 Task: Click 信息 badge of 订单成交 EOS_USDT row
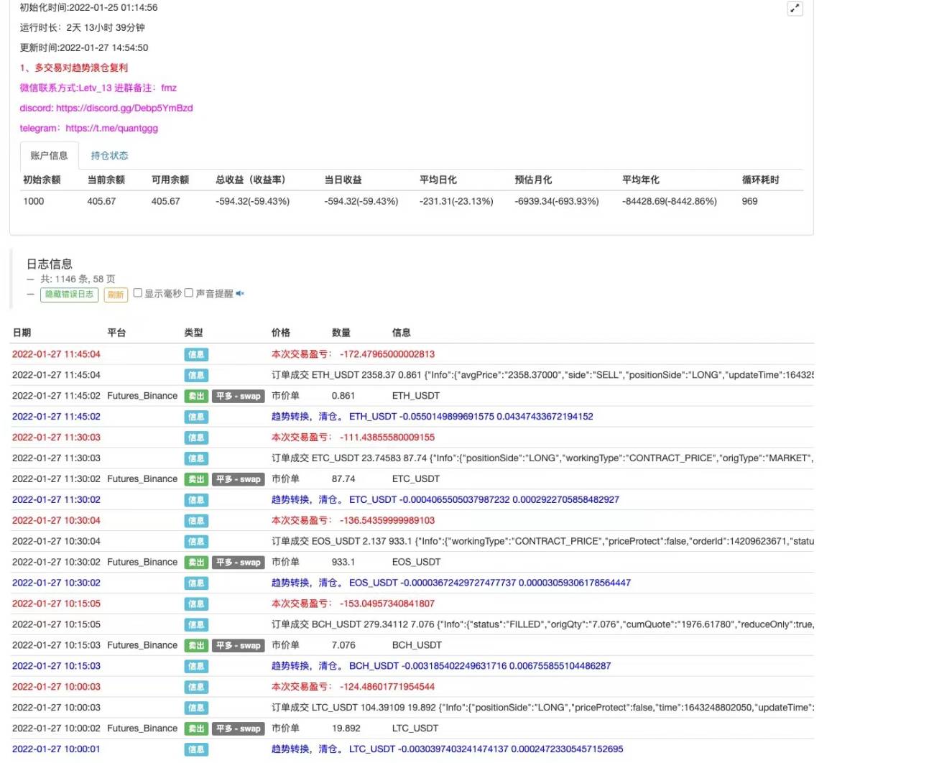[196, 542]
